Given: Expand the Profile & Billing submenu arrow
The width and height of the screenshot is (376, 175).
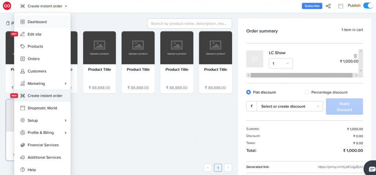Looking at the screenshot, I should [65, 133].
